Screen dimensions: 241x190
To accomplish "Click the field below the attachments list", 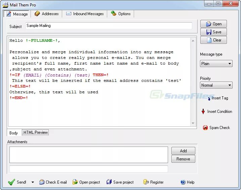I will coord(89,169).
